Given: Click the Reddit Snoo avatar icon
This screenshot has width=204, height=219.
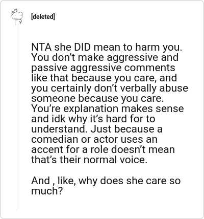Looking at the screenshot, I should point(17,16).
